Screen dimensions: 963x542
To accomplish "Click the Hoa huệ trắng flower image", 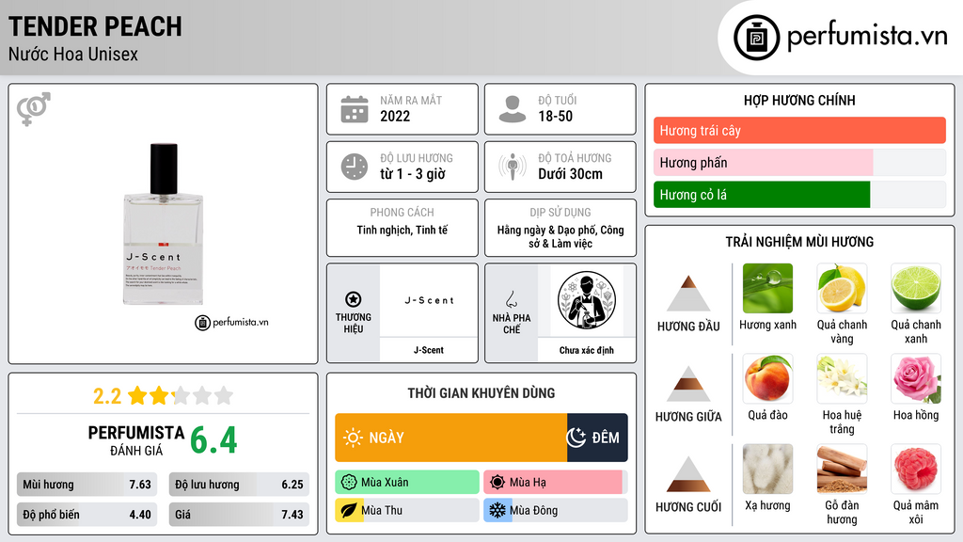I will coord(842,378).
